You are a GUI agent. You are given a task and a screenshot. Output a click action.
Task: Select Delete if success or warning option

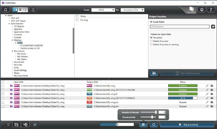click(151, 45)
